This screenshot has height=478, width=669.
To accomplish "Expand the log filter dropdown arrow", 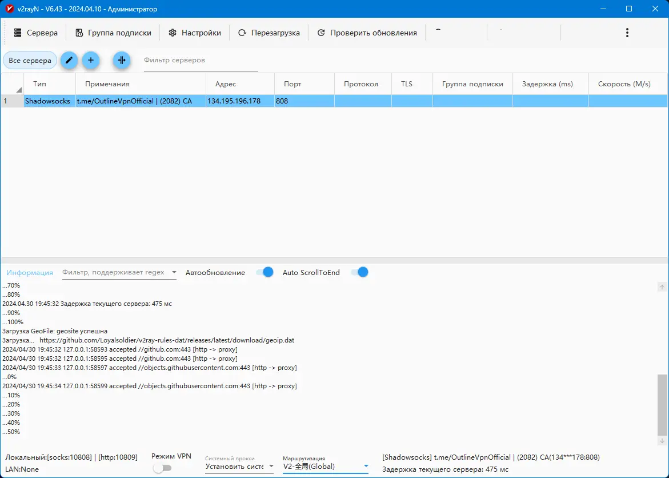I will coord(174,273).
